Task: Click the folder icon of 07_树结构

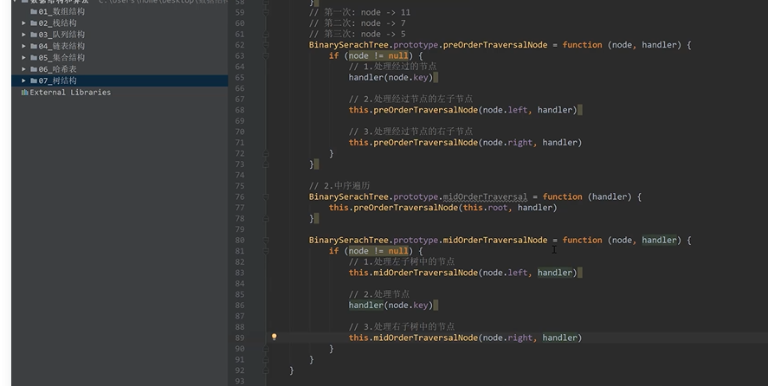Action: click(34, 80)
